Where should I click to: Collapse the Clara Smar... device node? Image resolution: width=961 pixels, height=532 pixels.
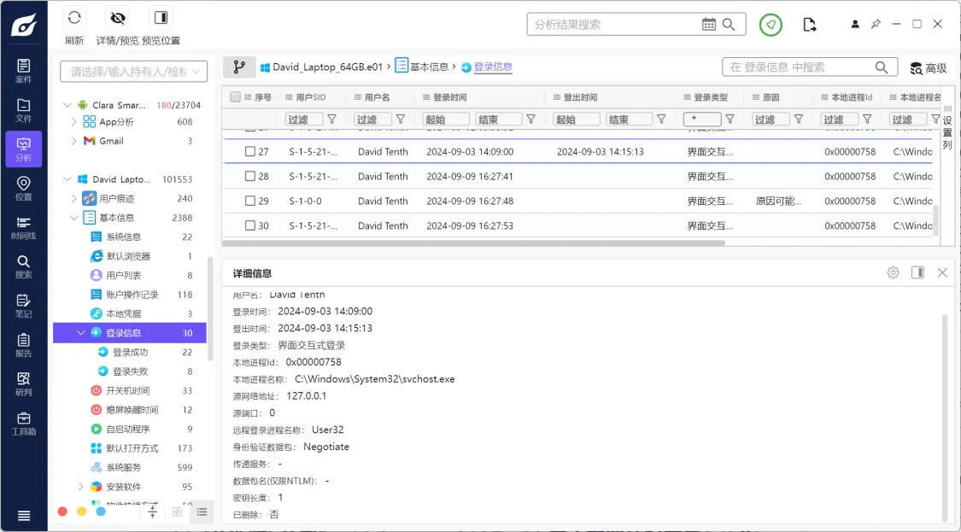click(x=67, y=105)
